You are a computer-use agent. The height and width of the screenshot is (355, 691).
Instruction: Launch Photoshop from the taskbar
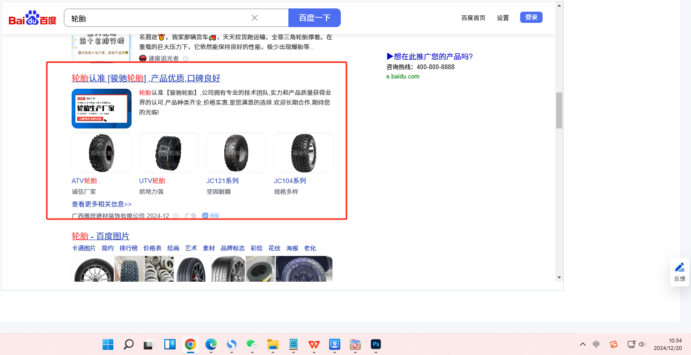375,345
